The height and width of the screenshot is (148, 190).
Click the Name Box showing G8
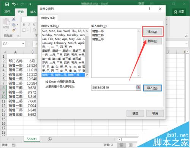(x=12, y=44)
